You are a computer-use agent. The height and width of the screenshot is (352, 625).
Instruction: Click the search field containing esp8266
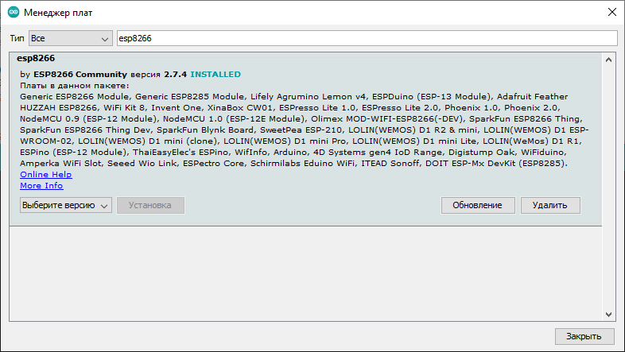click(366, 38)
